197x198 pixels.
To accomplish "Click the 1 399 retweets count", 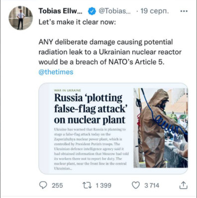I will [103, 186].
